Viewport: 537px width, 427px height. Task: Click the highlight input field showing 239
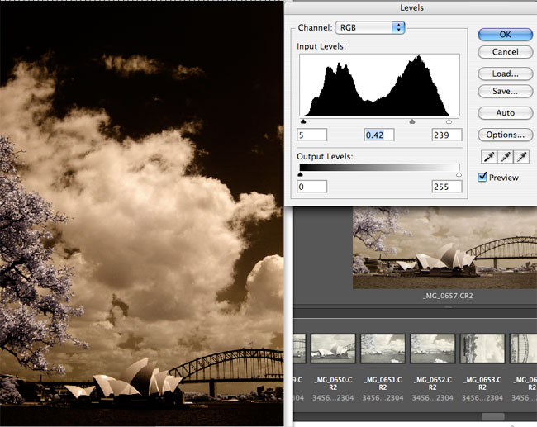(x=446, y=135)
